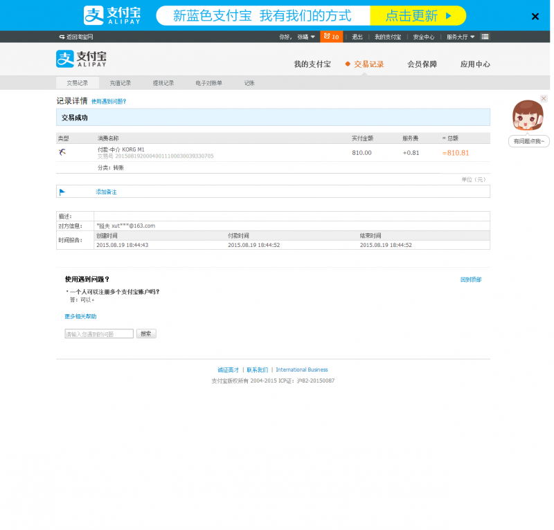Switch to the 充值记录 tab
This screenshot has width=554, height=530.
tap(120, 83)
